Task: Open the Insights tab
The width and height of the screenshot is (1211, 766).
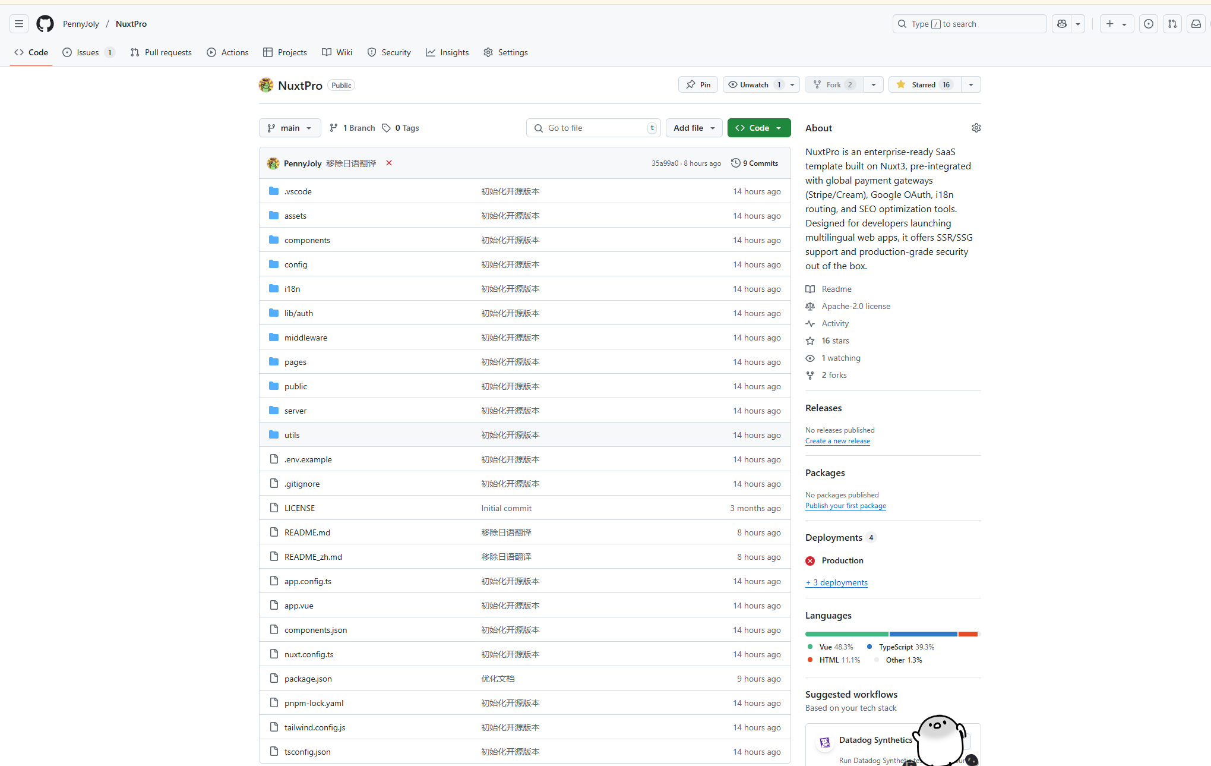Action: (447, 52)
